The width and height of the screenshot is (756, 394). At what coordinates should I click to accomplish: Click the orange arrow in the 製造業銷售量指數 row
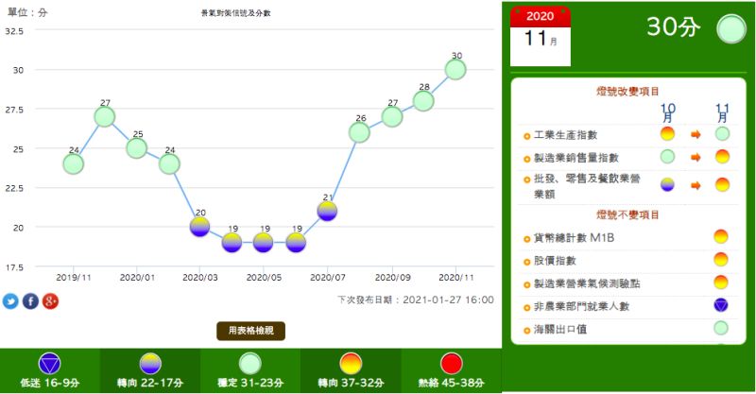point(696,157)
